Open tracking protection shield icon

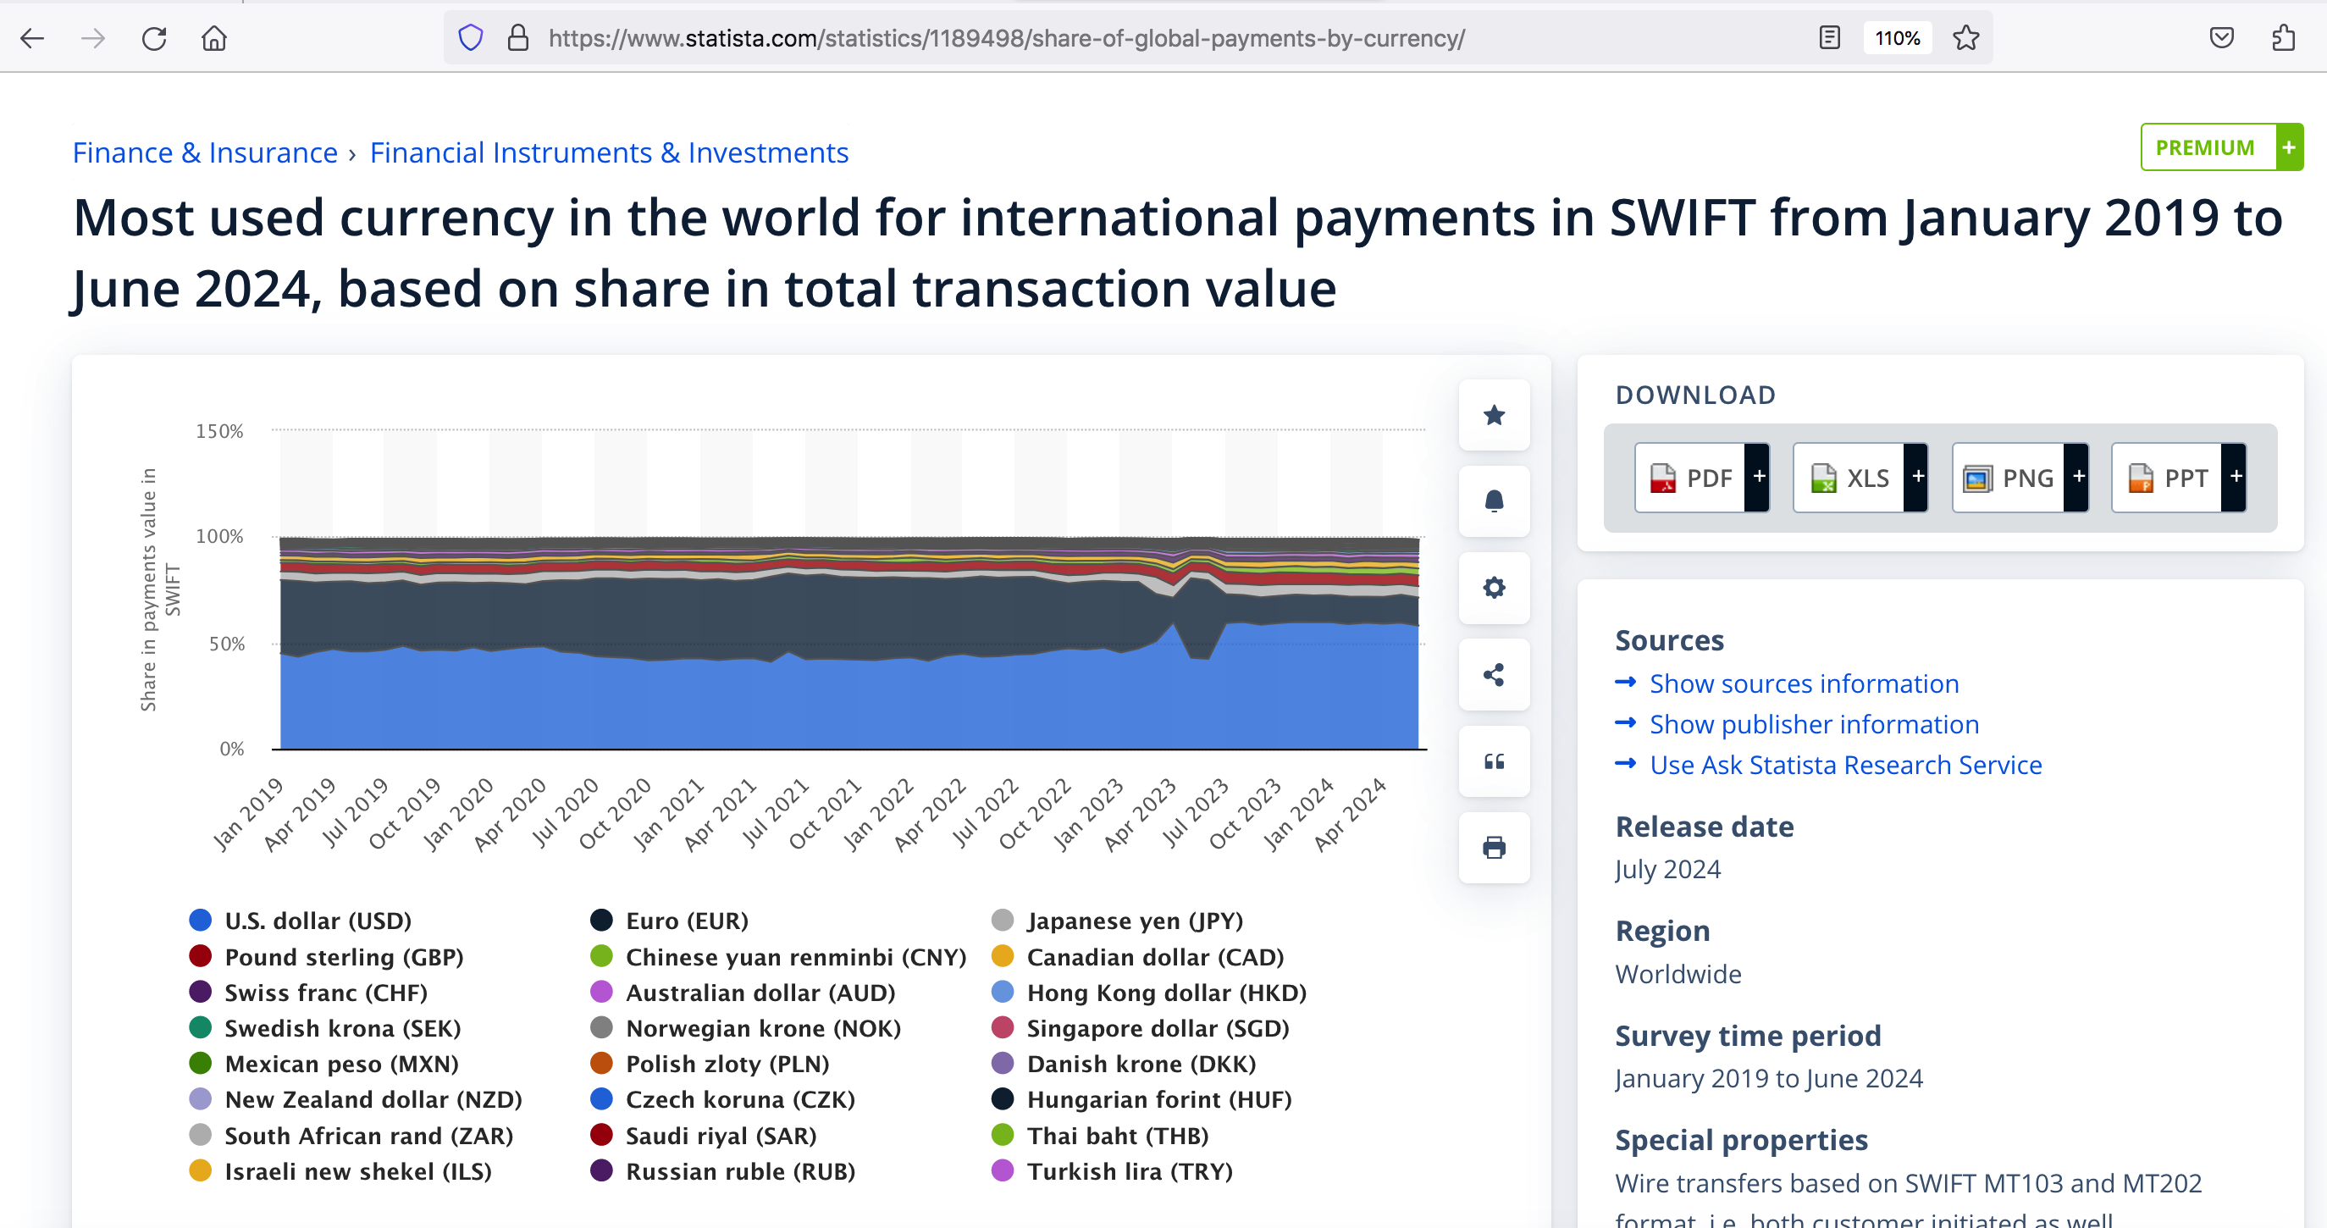coord(471,38)
